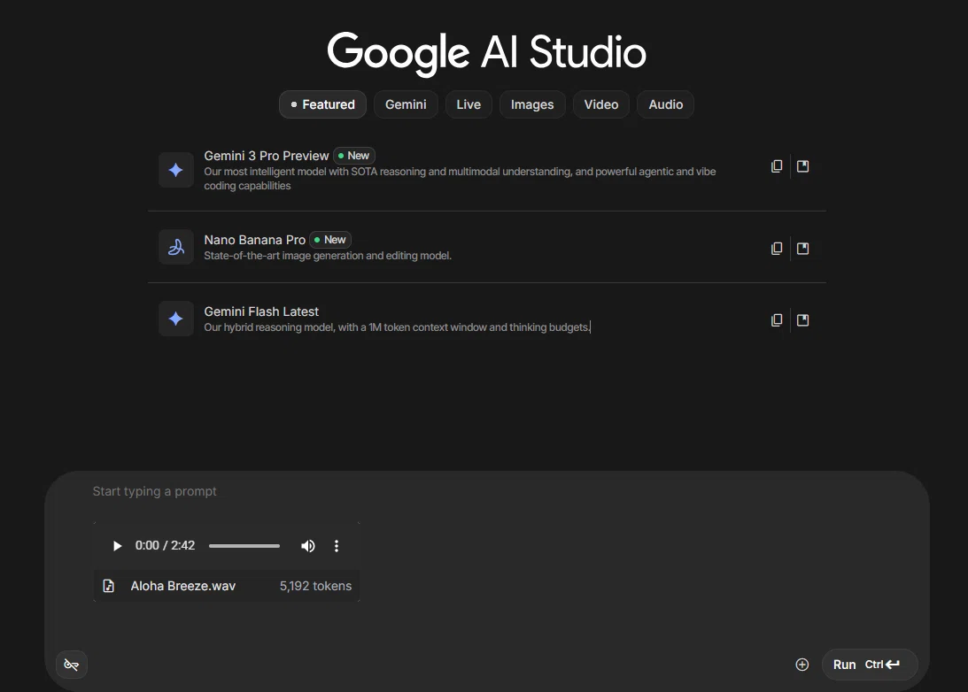Switch to the Live tab
Screen dimensions: 968x692
469,104
